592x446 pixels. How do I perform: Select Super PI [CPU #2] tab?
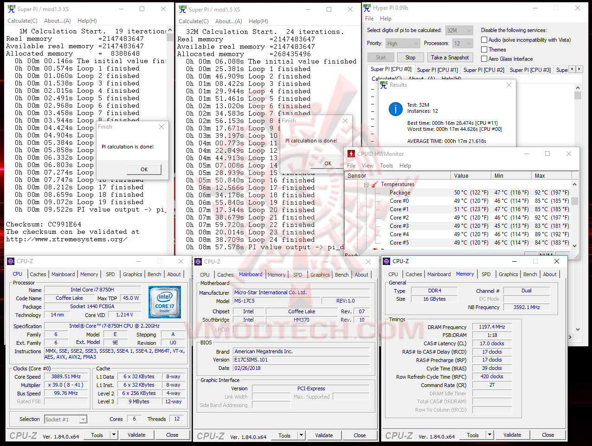tap(484, 70)
